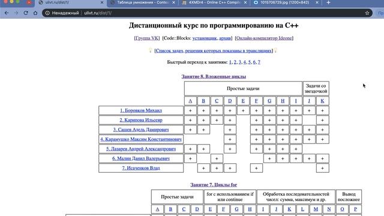The width and height of the screenshot is (384, 216).
Task: Open Code::Blocks архив link
Action: point(225,38)
